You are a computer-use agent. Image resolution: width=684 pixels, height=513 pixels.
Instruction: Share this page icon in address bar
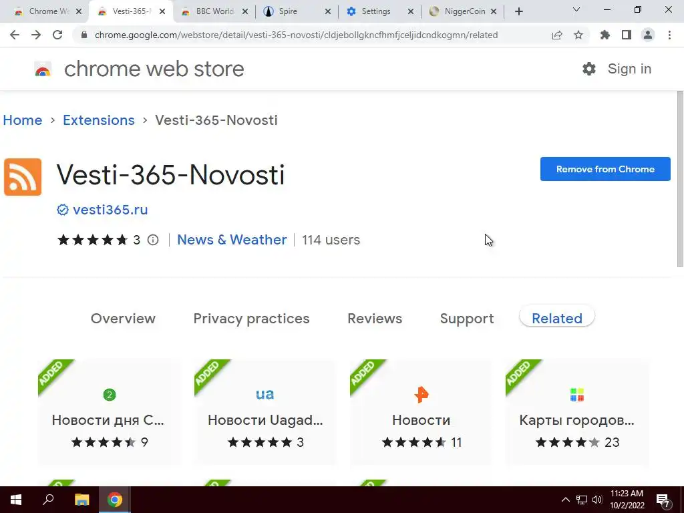pos(557,35)
